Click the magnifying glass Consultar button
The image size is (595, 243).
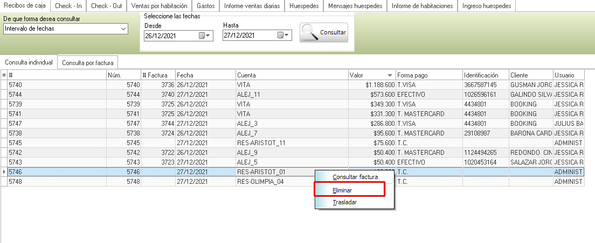[x=324, y=32]
